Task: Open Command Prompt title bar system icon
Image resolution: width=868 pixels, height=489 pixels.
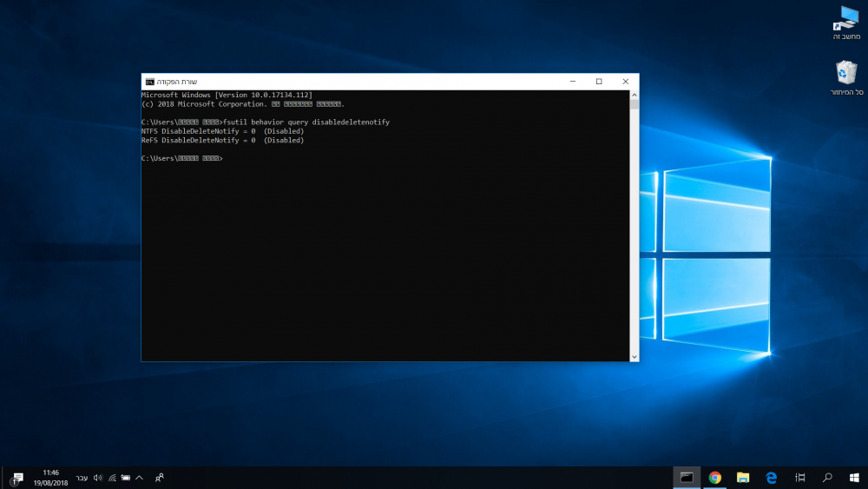Action: pos(149,82)
